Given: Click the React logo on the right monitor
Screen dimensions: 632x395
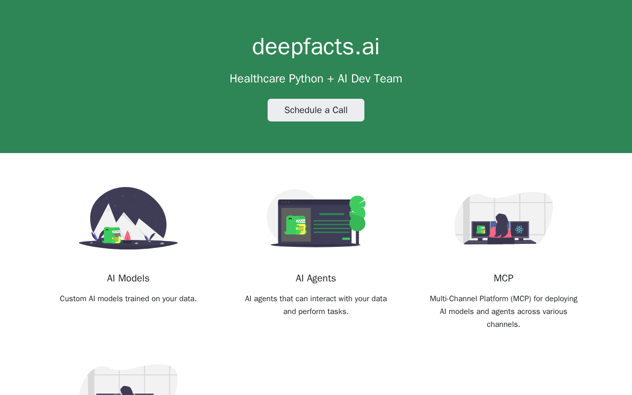Looking at the screenshot, I should 519,230.
